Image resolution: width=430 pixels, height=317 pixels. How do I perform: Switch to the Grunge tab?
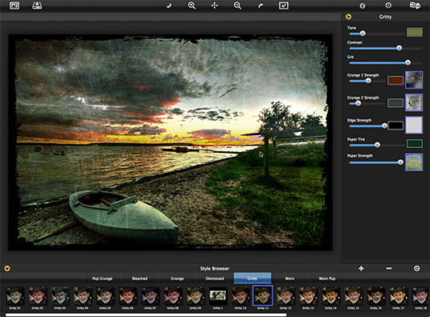(x=177, y=278)
